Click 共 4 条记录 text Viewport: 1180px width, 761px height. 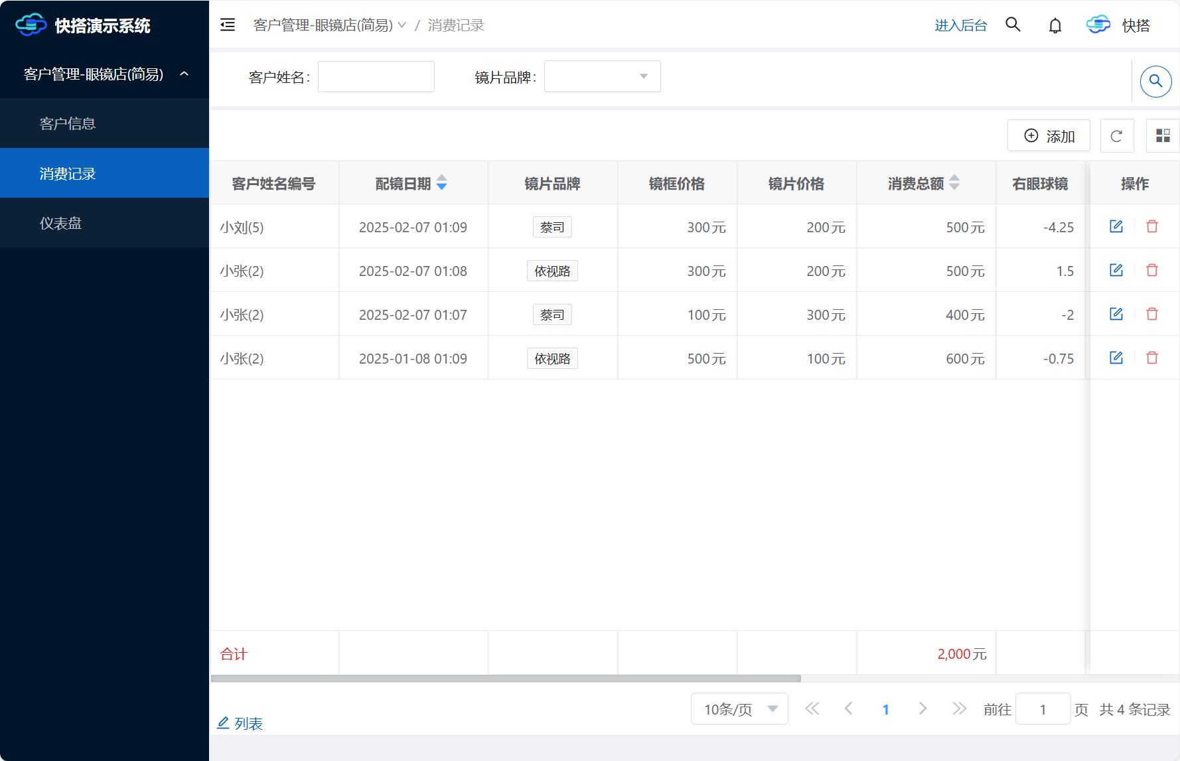[x=1135, y=709]
